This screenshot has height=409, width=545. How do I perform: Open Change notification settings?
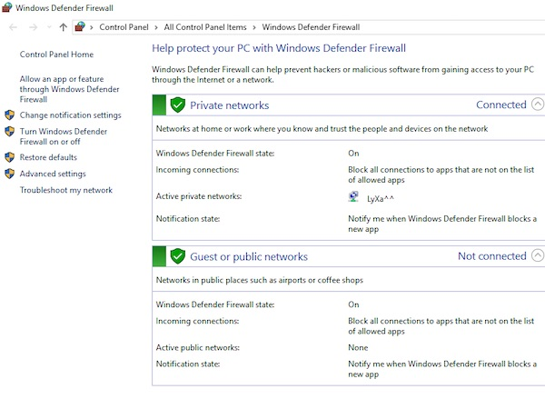tap(70, 115)
